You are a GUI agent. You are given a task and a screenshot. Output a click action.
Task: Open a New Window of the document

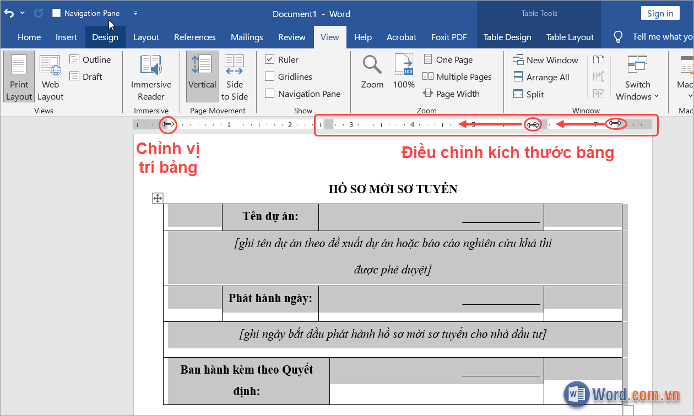click(545, 59)
